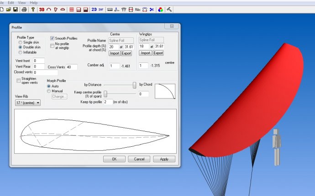Click OK in Profile dialog
The image size is (315, 196).
tap(114, 159)
